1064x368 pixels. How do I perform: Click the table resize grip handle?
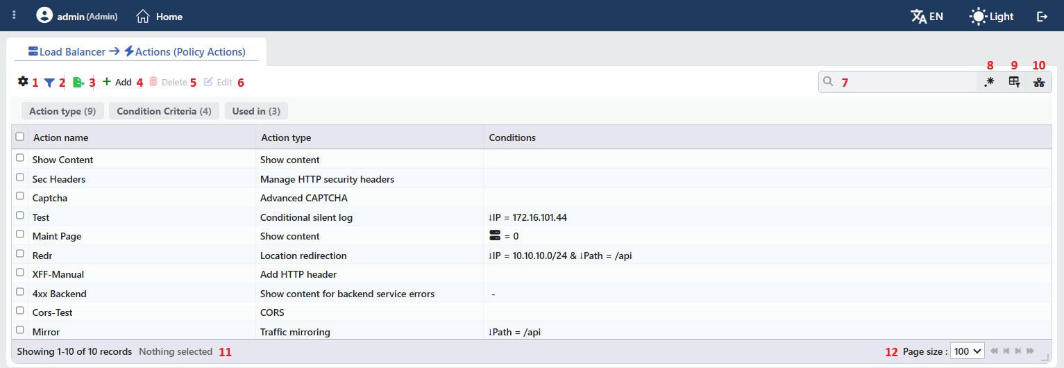[x=1045, y=357]
